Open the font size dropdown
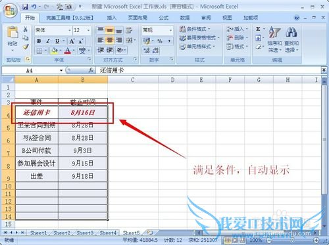Viewport: 329px width, 245px height. 88,30
